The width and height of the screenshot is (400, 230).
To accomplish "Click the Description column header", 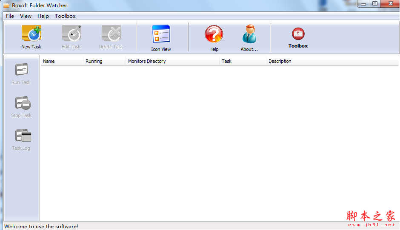I will pyautogui.click(x=332, y=61).
